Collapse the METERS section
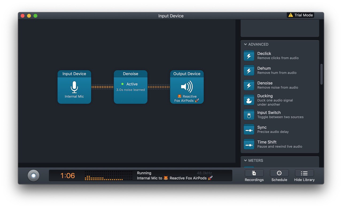Viewport: 342px width, 208px height. pos(245,160)
